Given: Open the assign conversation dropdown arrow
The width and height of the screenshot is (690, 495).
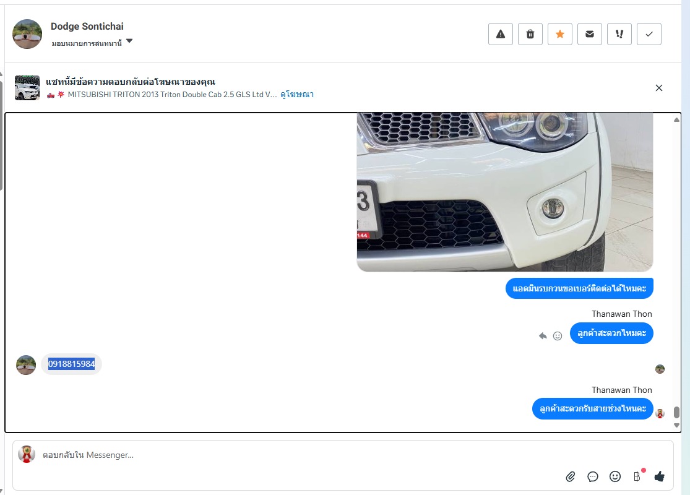Looking at the screenshot, I should pos(129,41).
